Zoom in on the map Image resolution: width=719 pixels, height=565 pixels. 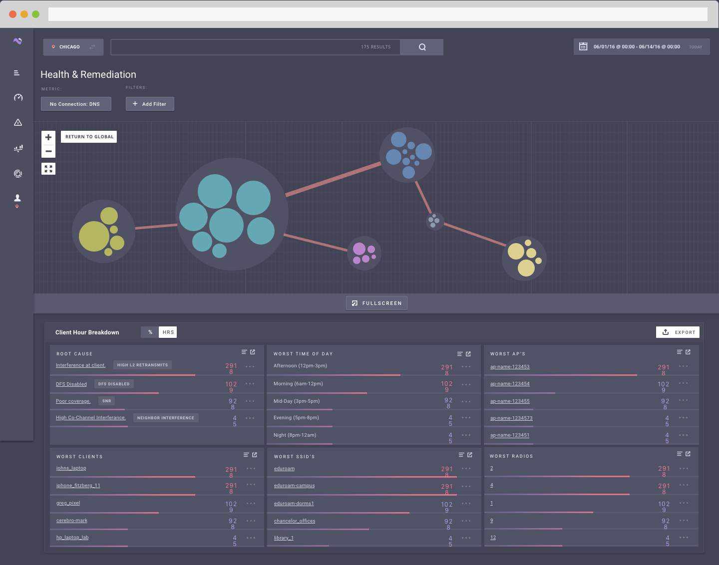[x=48, y=137]
